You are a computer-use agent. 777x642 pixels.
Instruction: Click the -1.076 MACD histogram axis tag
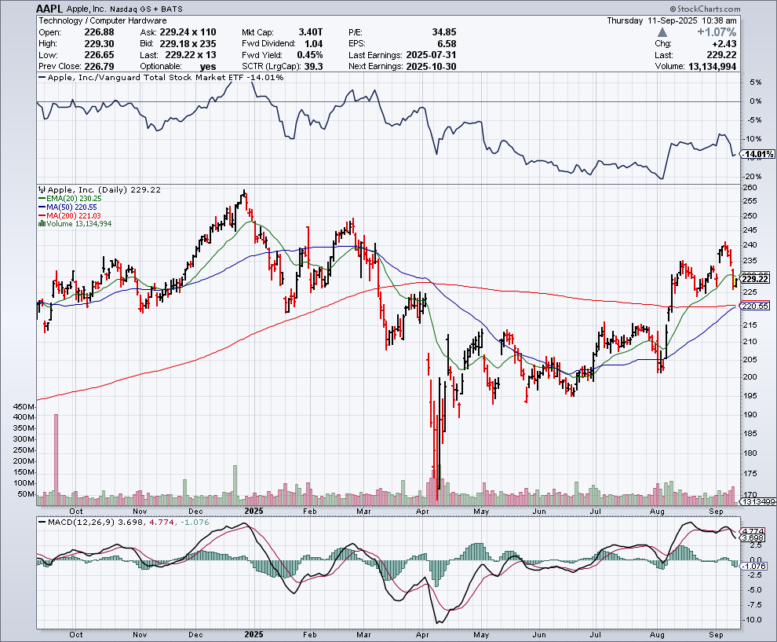[x=755, y=566]
